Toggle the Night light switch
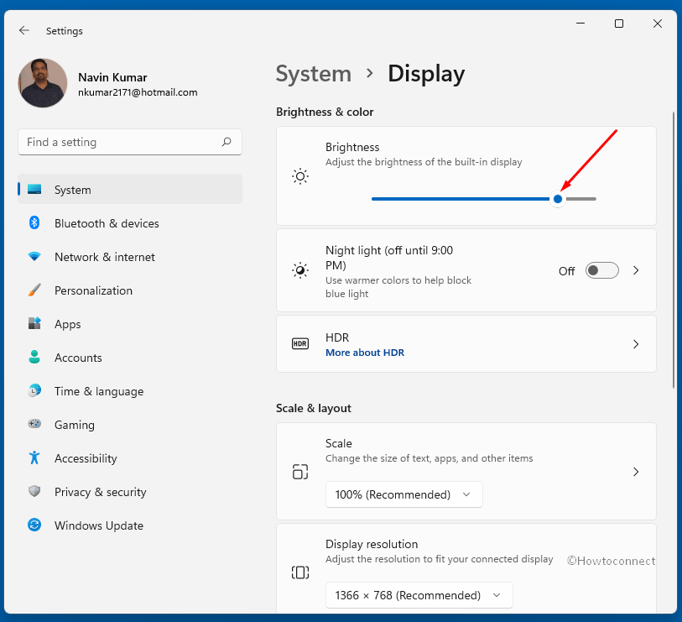This screenshot has width=682, height=622. pyautogui.click(x=602, y=270)
